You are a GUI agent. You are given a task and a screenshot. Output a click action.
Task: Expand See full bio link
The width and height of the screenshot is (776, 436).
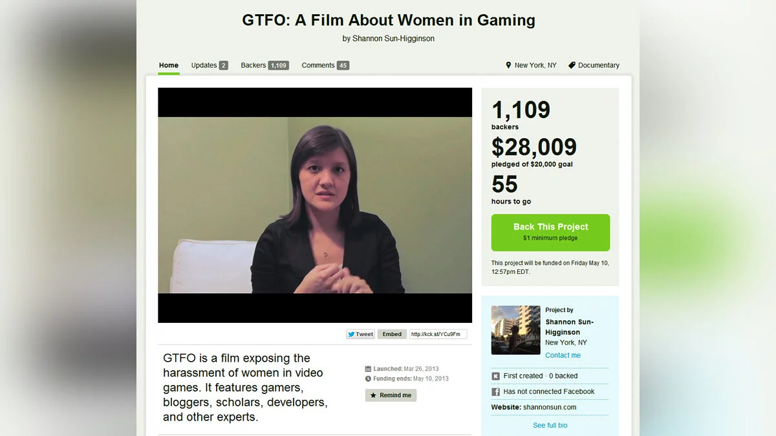click(550, 425)
